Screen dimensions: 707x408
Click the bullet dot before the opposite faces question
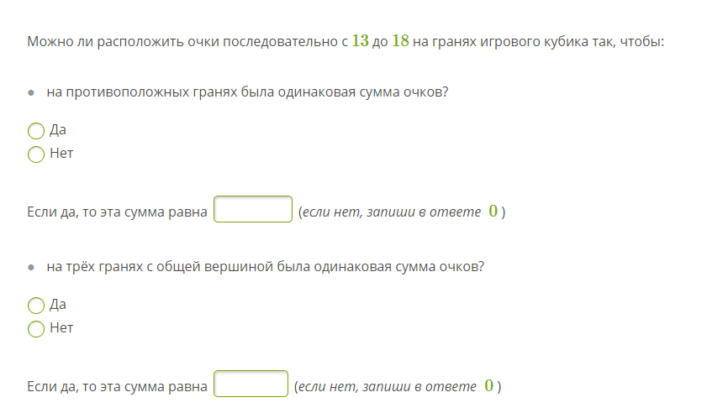[31, 93]
